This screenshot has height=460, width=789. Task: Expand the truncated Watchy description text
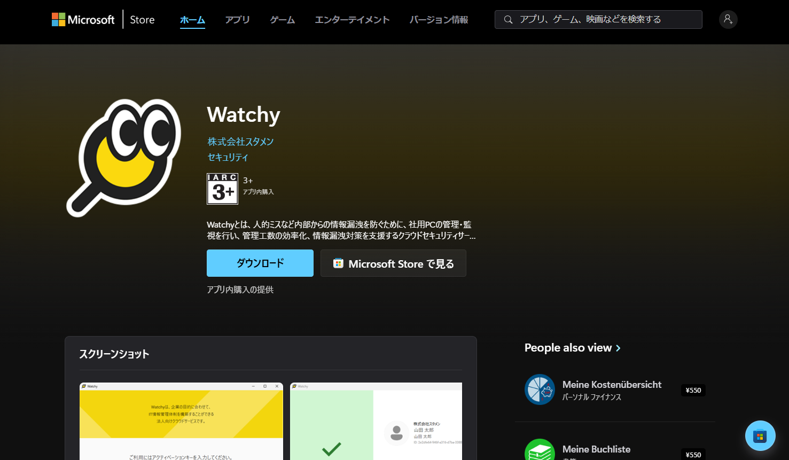(341, 230)
